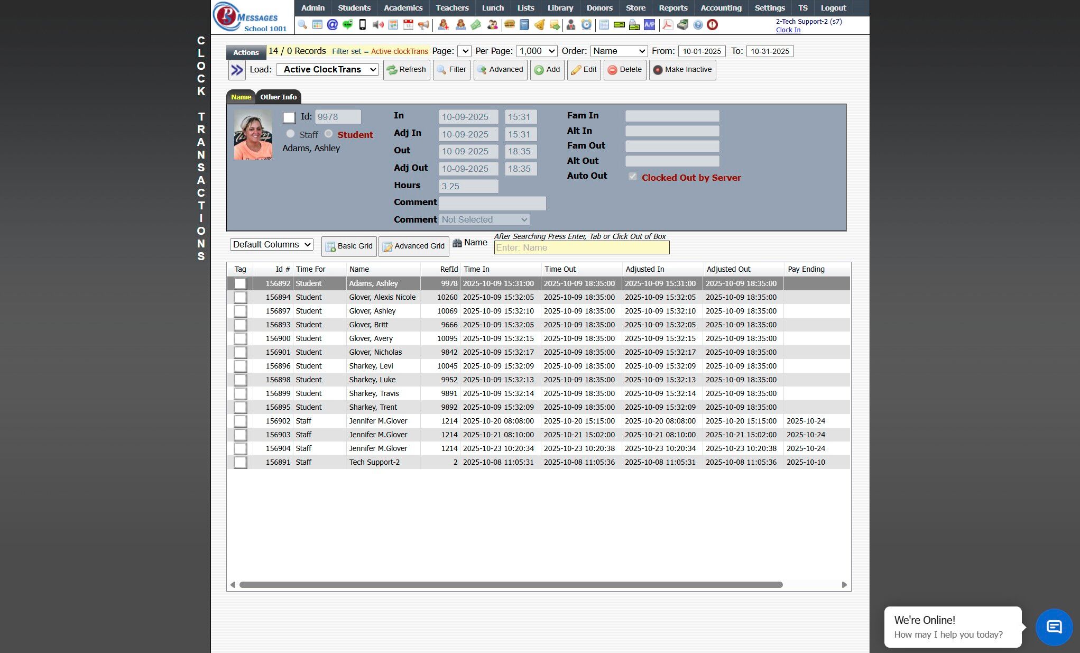Select the Staff radio button
Viewport: 1080px width, 653px height.
[x=290, y=134]
